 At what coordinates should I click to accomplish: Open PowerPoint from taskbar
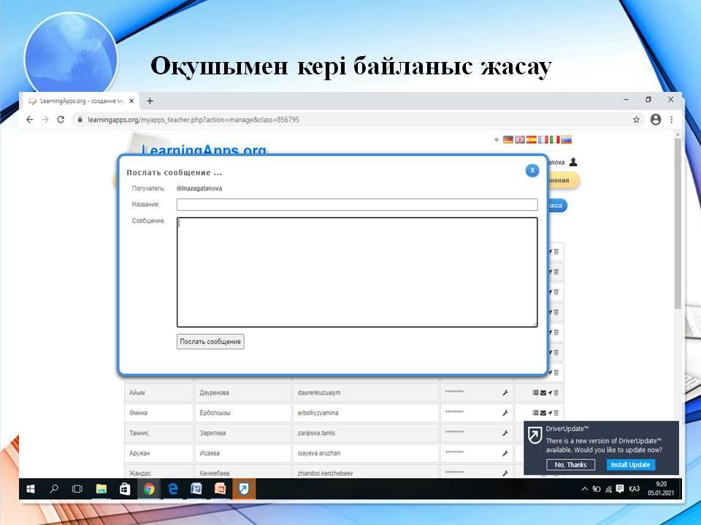[220, 489]
